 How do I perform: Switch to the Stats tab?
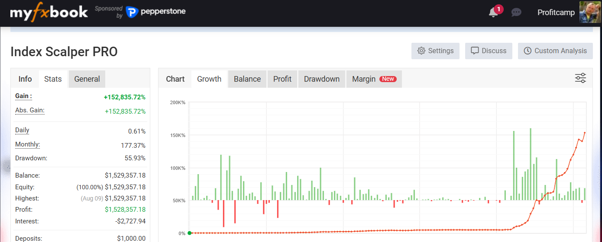coord(53,79)
